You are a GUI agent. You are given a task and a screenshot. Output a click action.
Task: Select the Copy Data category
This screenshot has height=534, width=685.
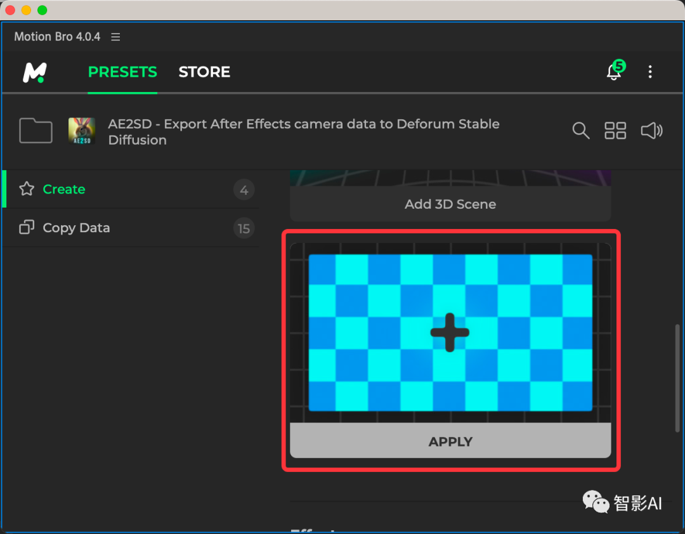[x=131, y=228]
